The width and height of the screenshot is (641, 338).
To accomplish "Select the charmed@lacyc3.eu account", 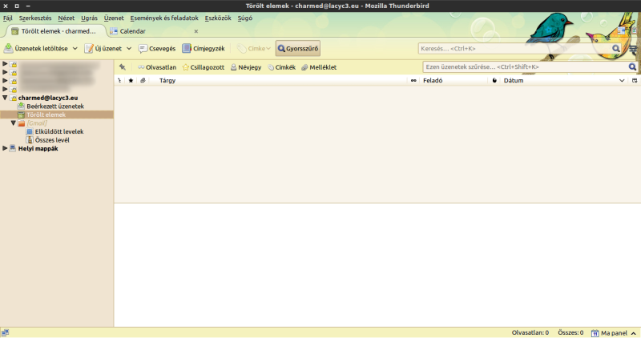I will pyautogui.click(x=48, y=98).
